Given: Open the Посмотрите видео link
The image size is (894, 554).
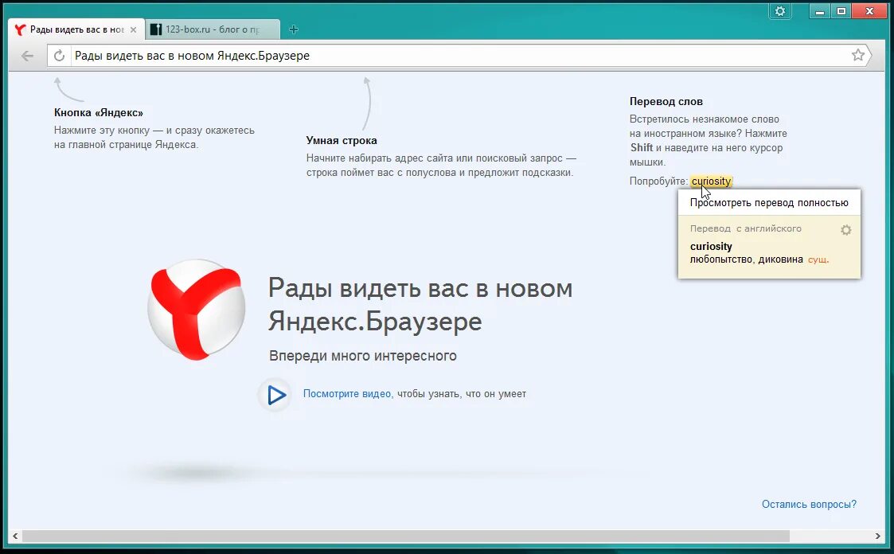Looking at the screenshot, I should click(346, 394).
